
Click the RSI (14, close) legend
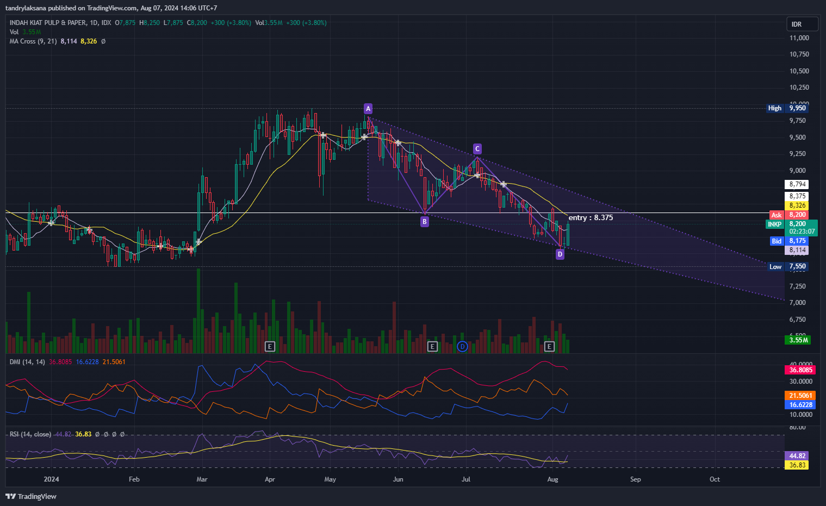point(30,434)
